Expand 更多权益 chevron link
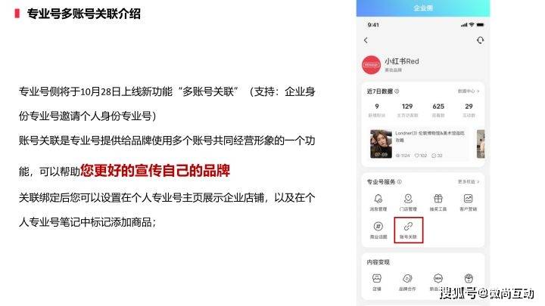 pyautogui.click(x=469, y=182)
